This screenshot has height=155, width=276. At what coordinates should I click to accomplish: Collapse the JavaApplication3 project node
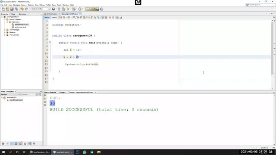pyautogui.click(x=2, y=17)
